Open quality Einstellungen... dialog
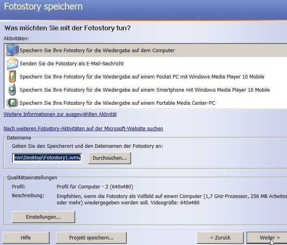 pos(43,217)
